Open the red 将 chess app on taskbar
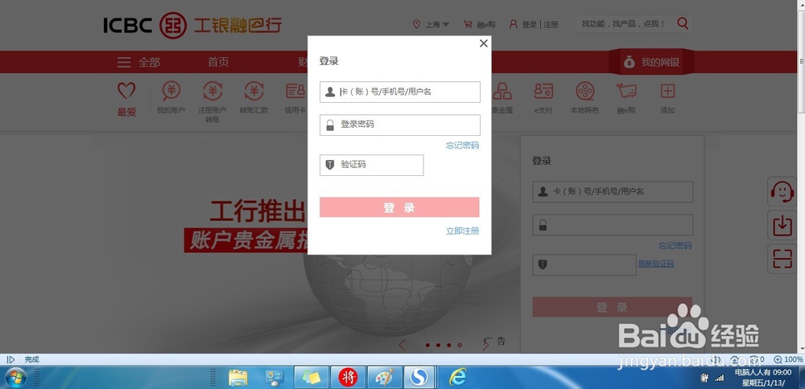This screenshot has width=805, height=389. (x=348, y=379)
